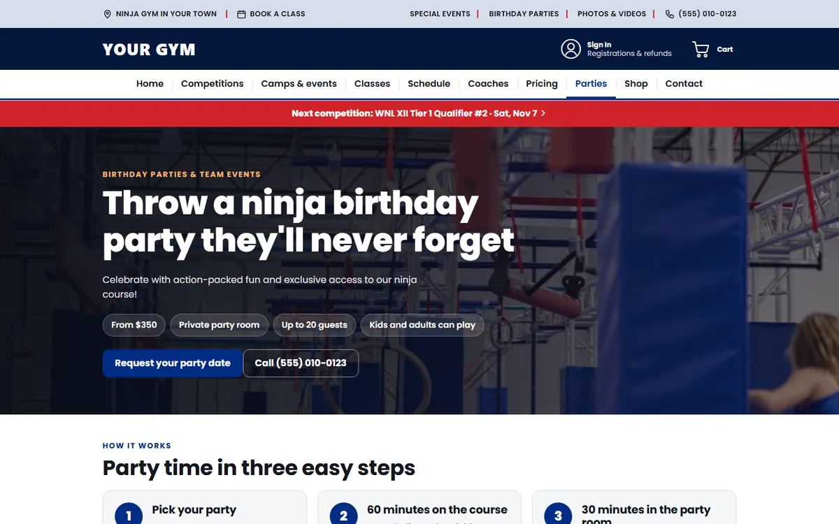Open the Classes menu item

click(x=372, y=84)
